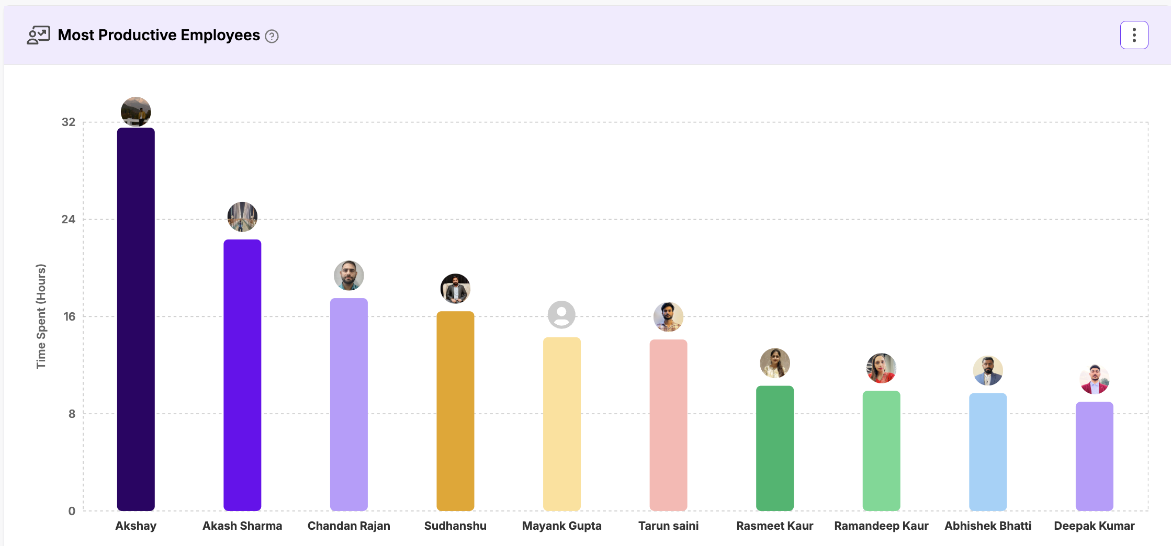Click Ramandeep Kaur's profile photo

tap(881, 368)
